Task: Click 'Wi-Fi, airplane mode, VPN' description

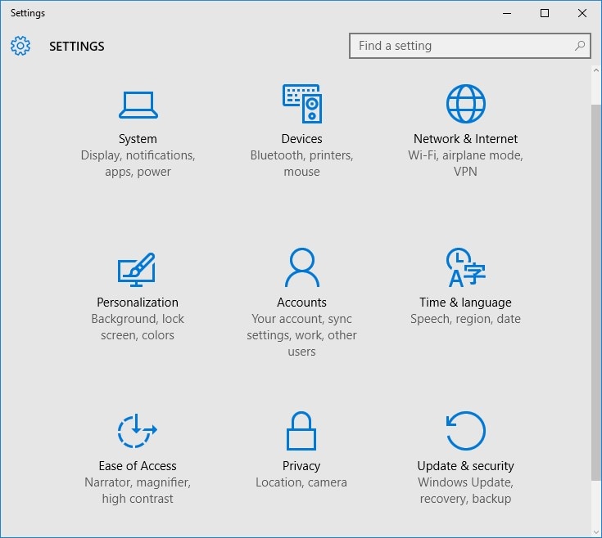Action: point(465,164)
